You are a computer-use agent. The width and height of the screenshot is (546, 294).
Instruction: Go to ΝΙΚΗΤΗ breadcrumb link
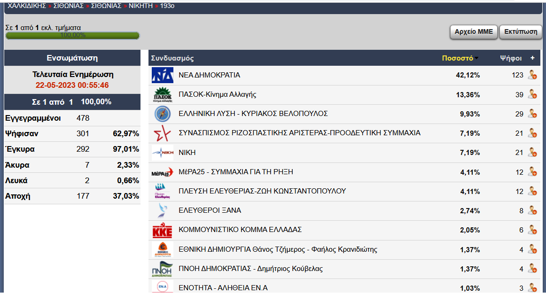point(140,6)
